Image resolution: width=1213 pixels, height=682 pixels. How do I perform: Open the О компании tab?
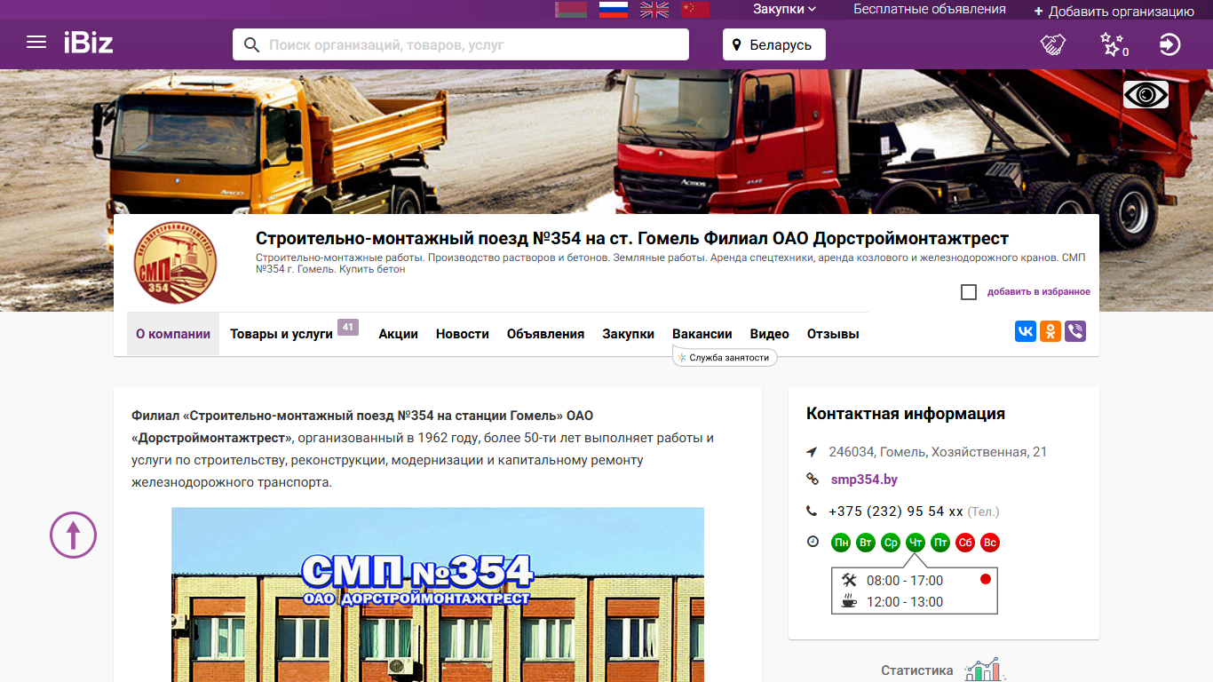point(173,334)
